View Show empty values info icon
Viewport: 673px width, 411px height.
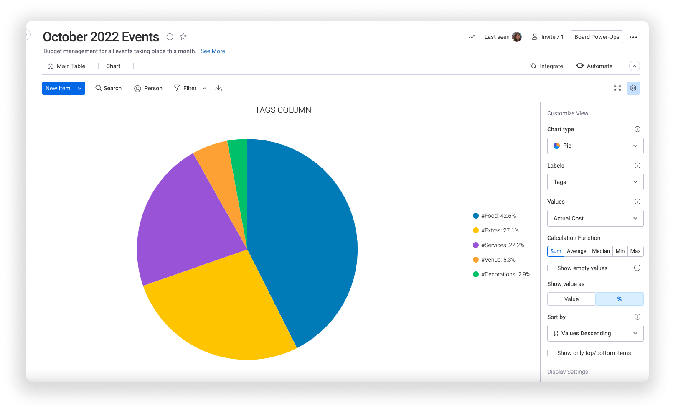(637, 268)
